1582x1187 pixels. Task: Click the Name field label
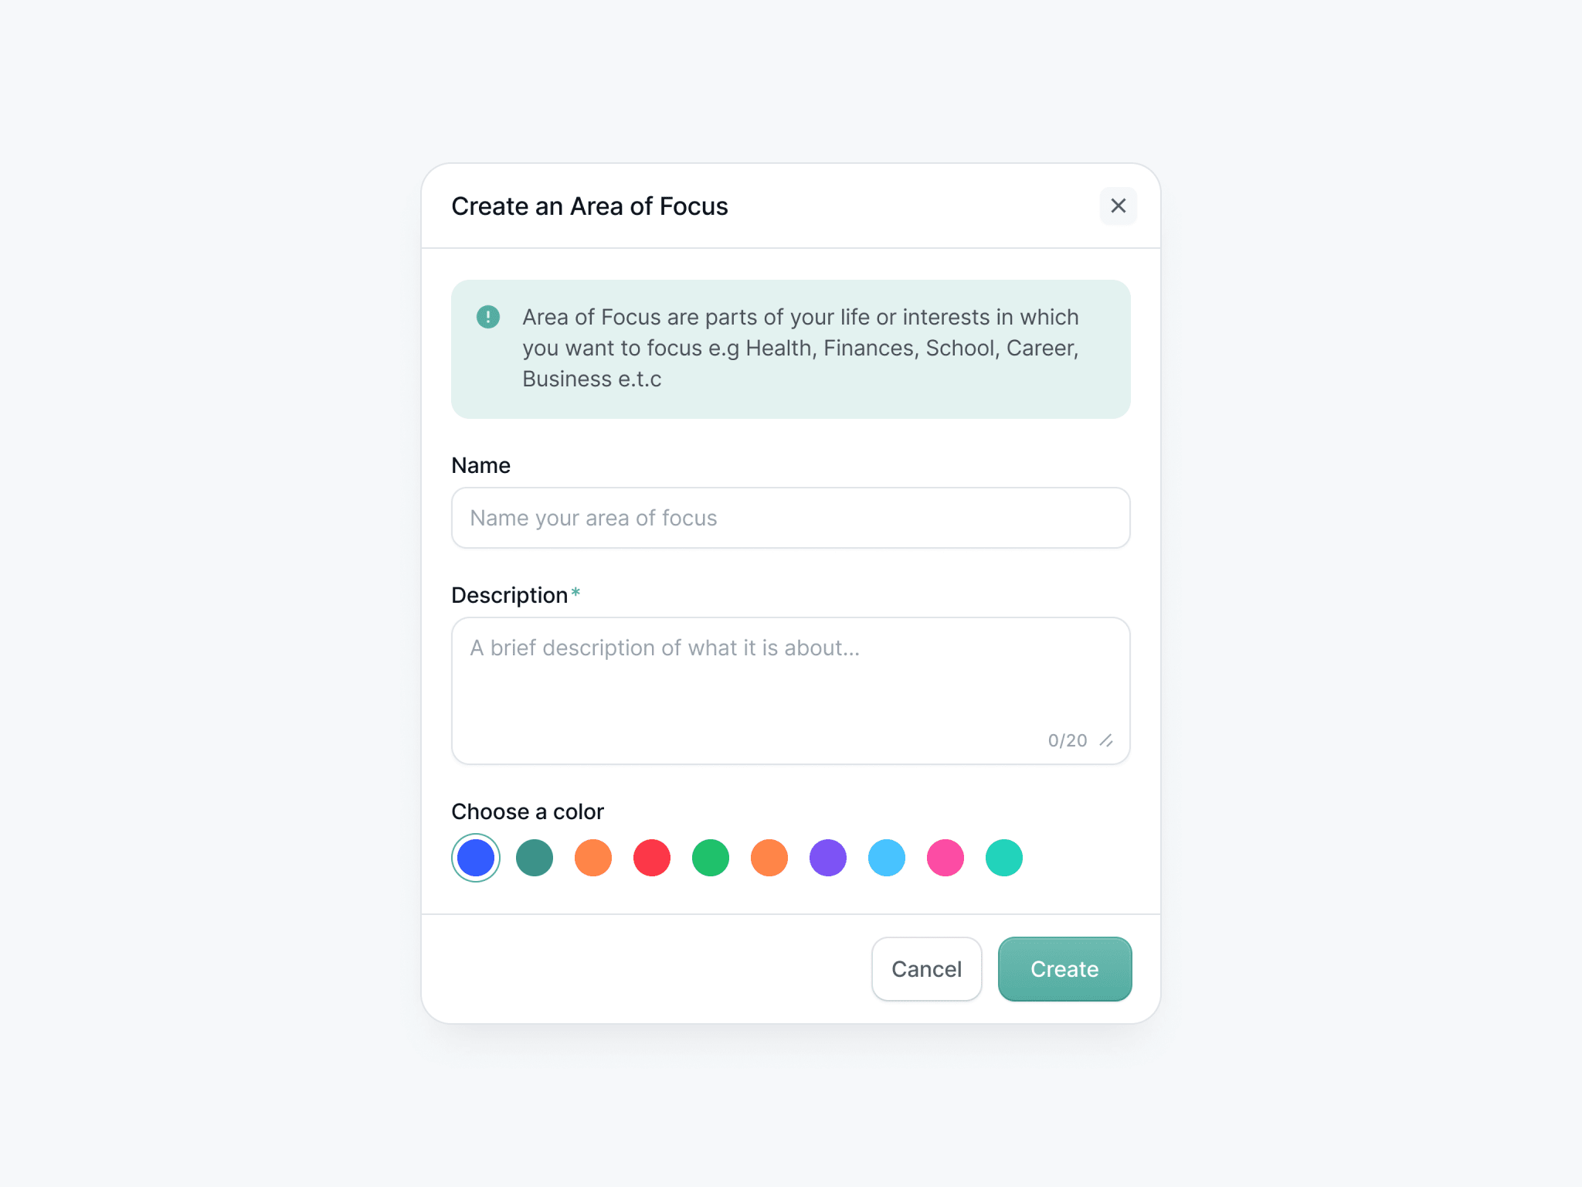point(480,465)
